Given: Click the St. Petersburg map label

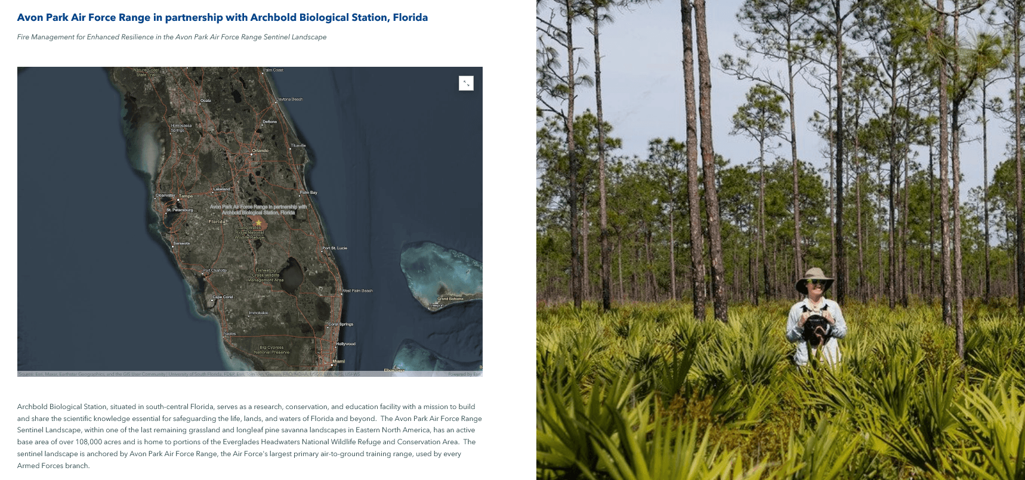Looking at the screenshot, I should tap(180, 210).
